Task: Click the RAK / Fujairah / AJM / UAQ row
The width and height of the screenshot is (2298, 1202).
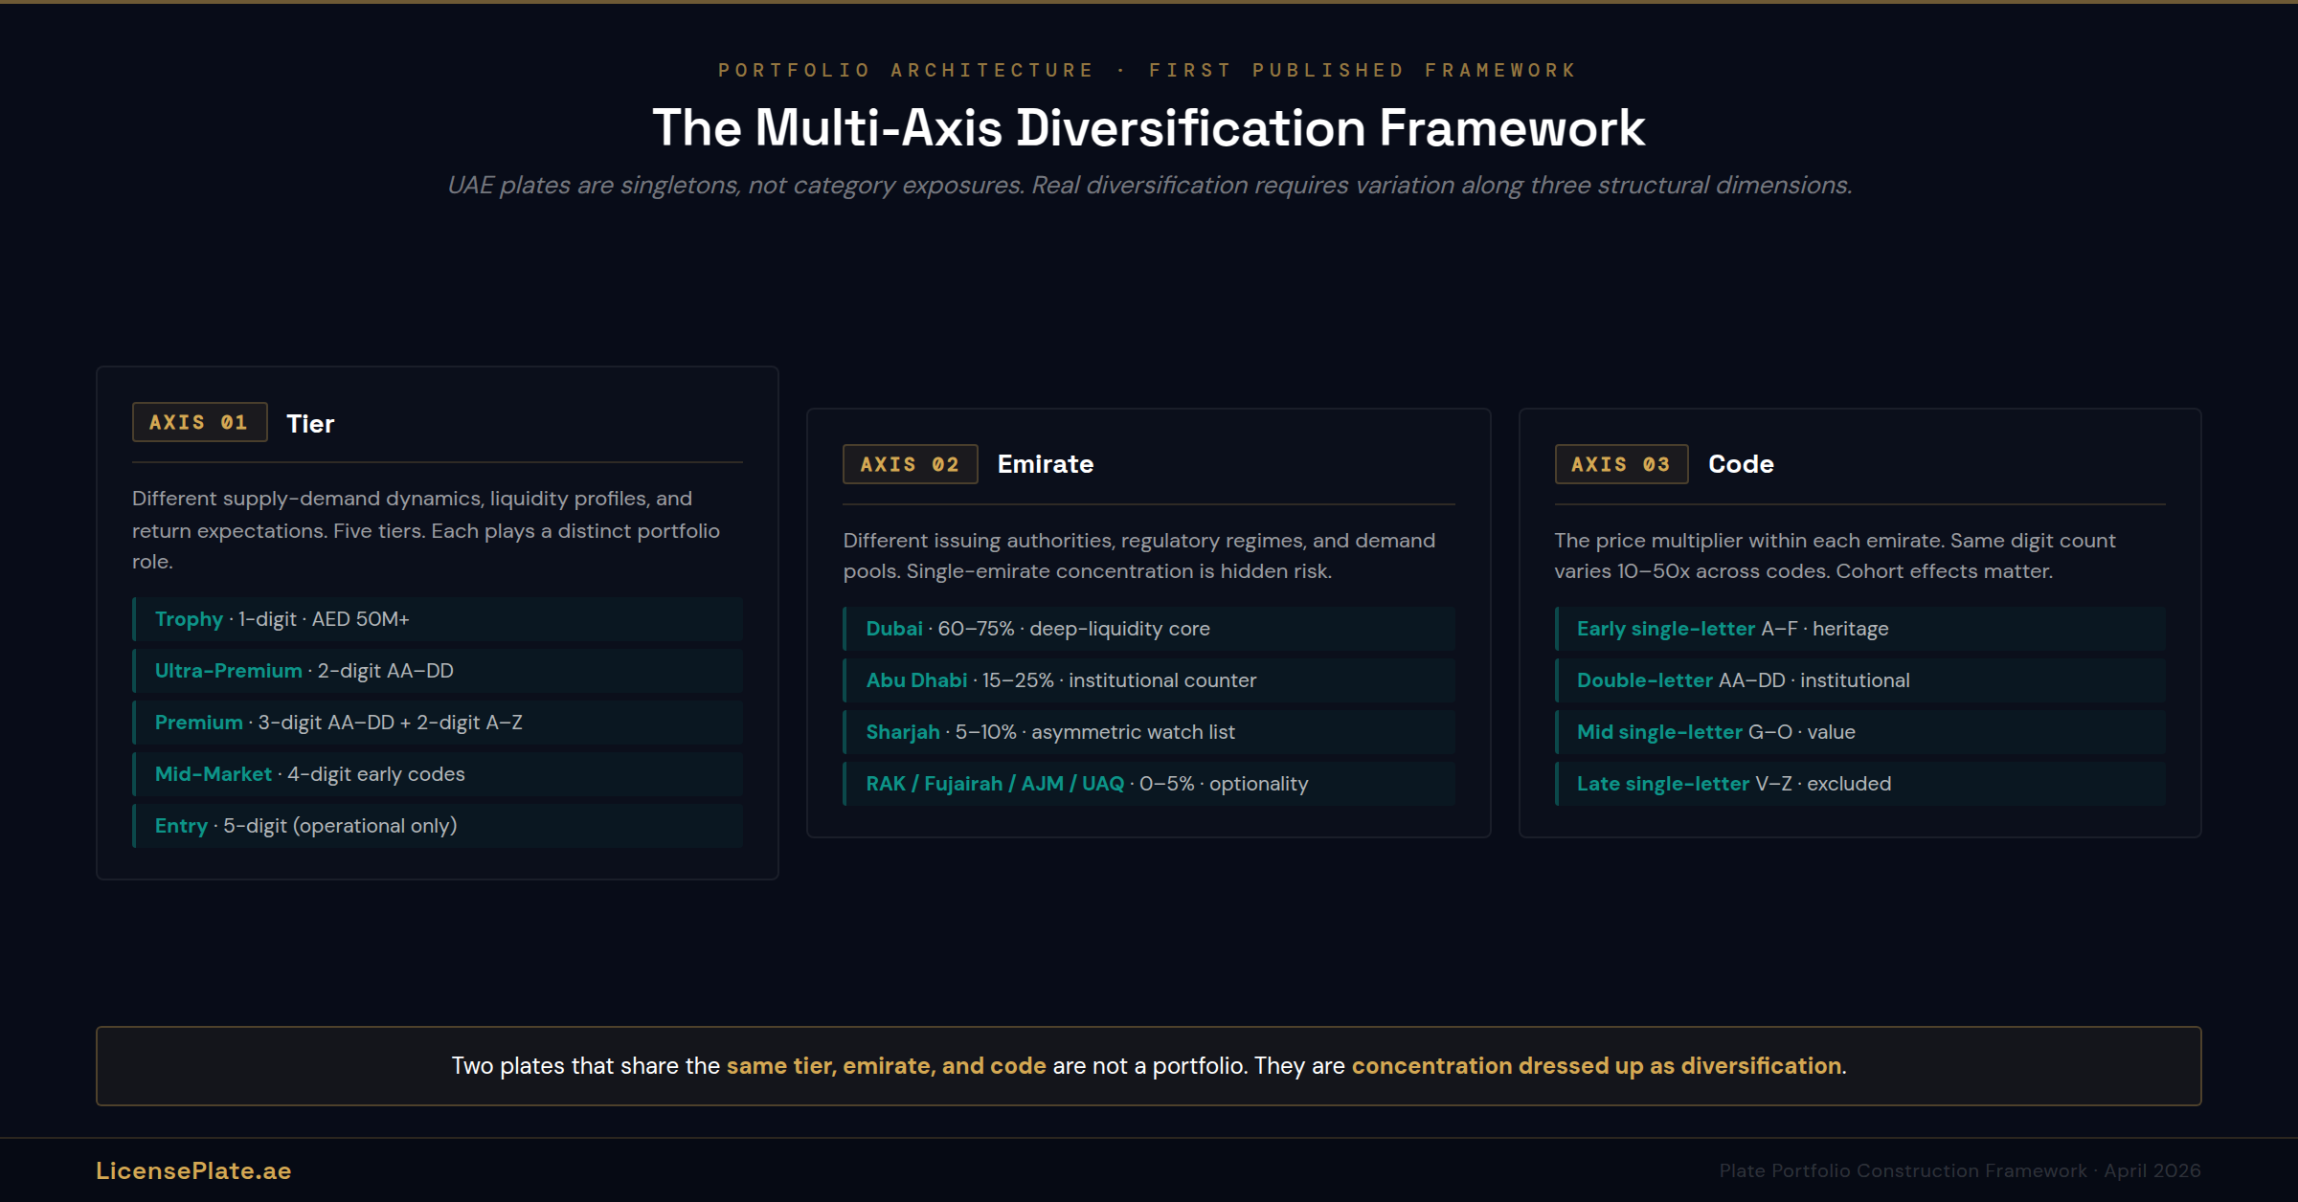Action: pos(1148,784)
